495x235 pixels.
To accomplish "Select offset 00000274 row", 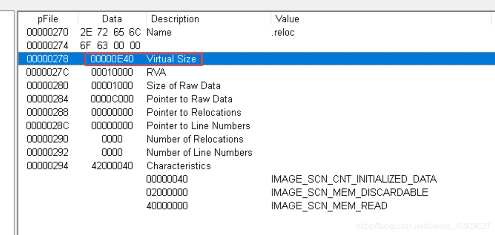I will point(47,46).
